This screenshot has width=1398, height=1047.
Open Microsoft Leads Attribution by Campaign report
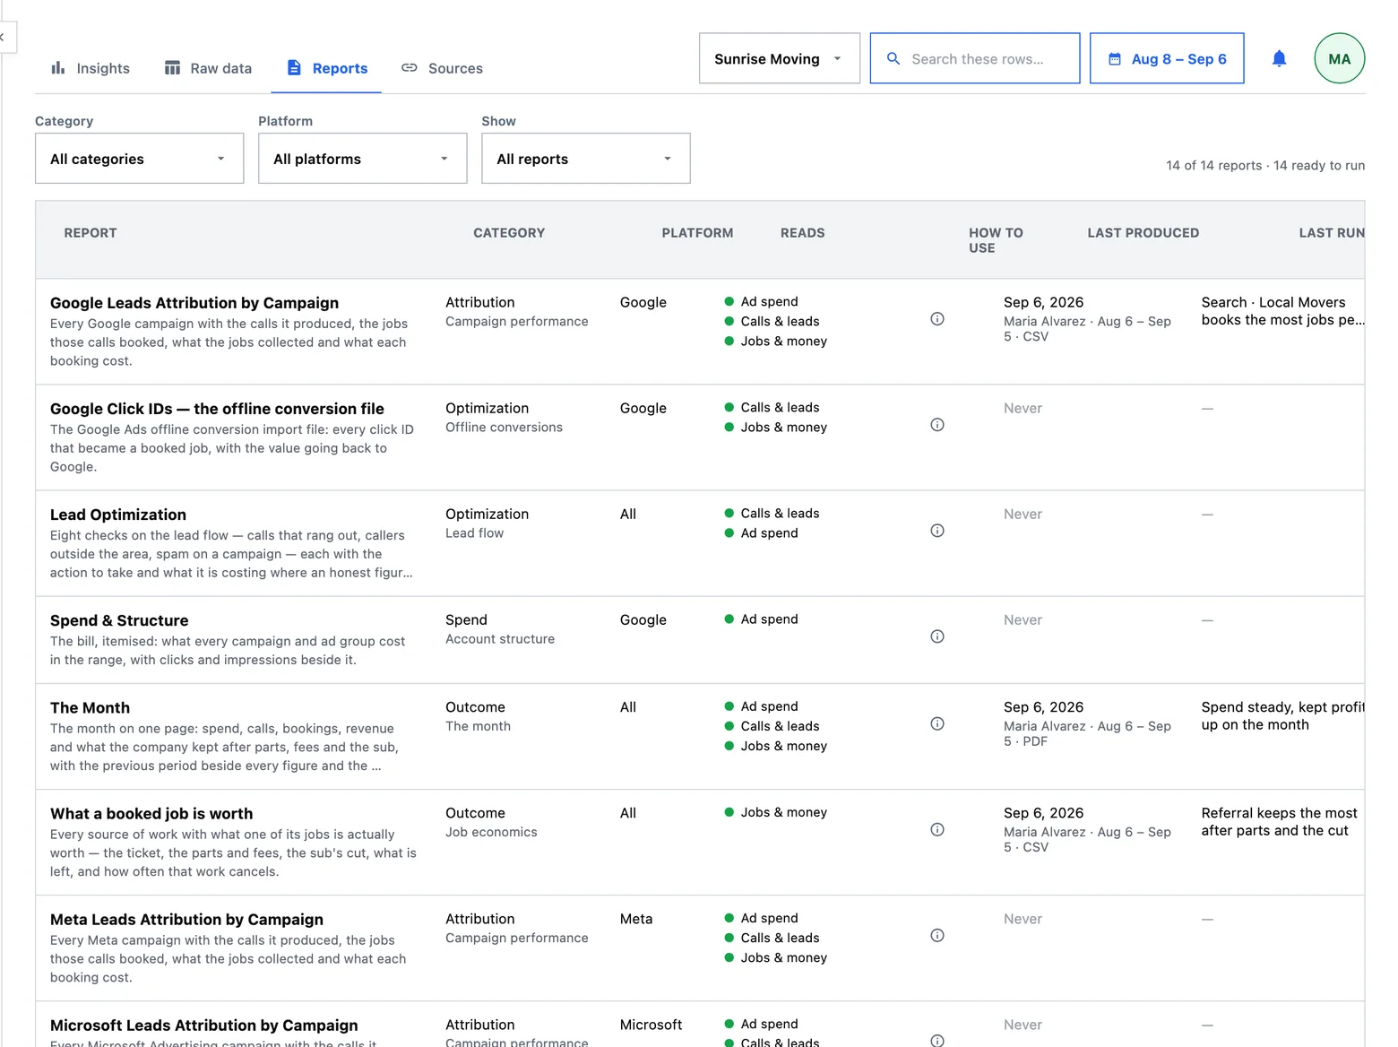pyautogui.click(x=203, y=1025)
